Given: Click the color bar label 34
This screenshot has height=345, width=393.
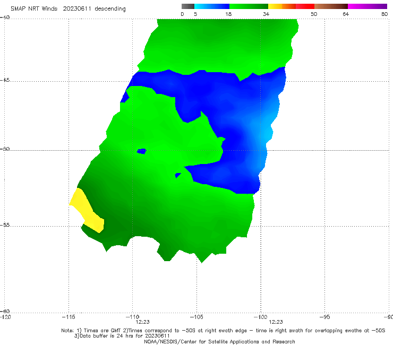Looking at the screenshot, I should click(266, 14).
